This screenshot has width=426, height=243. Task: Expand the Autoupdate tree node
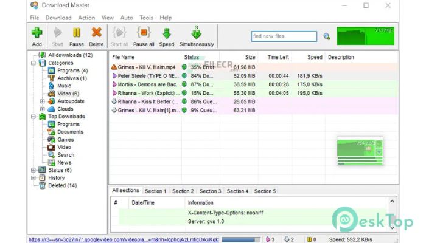[43, 101]
